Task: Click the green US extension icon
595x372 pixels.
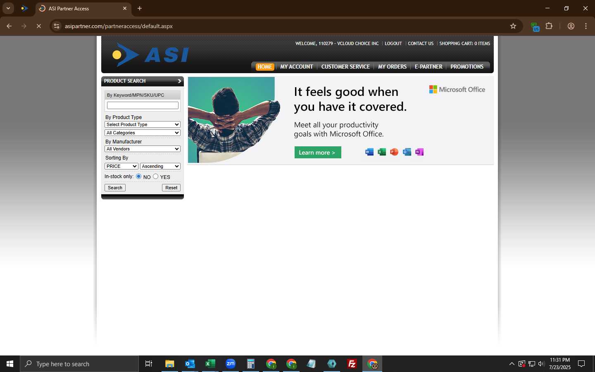Action: [535, 27]
